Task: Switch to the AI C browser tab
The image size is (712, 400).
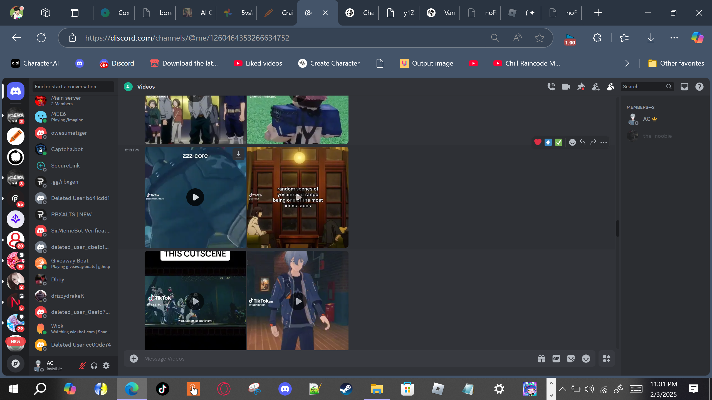Action: pos(196,13)
